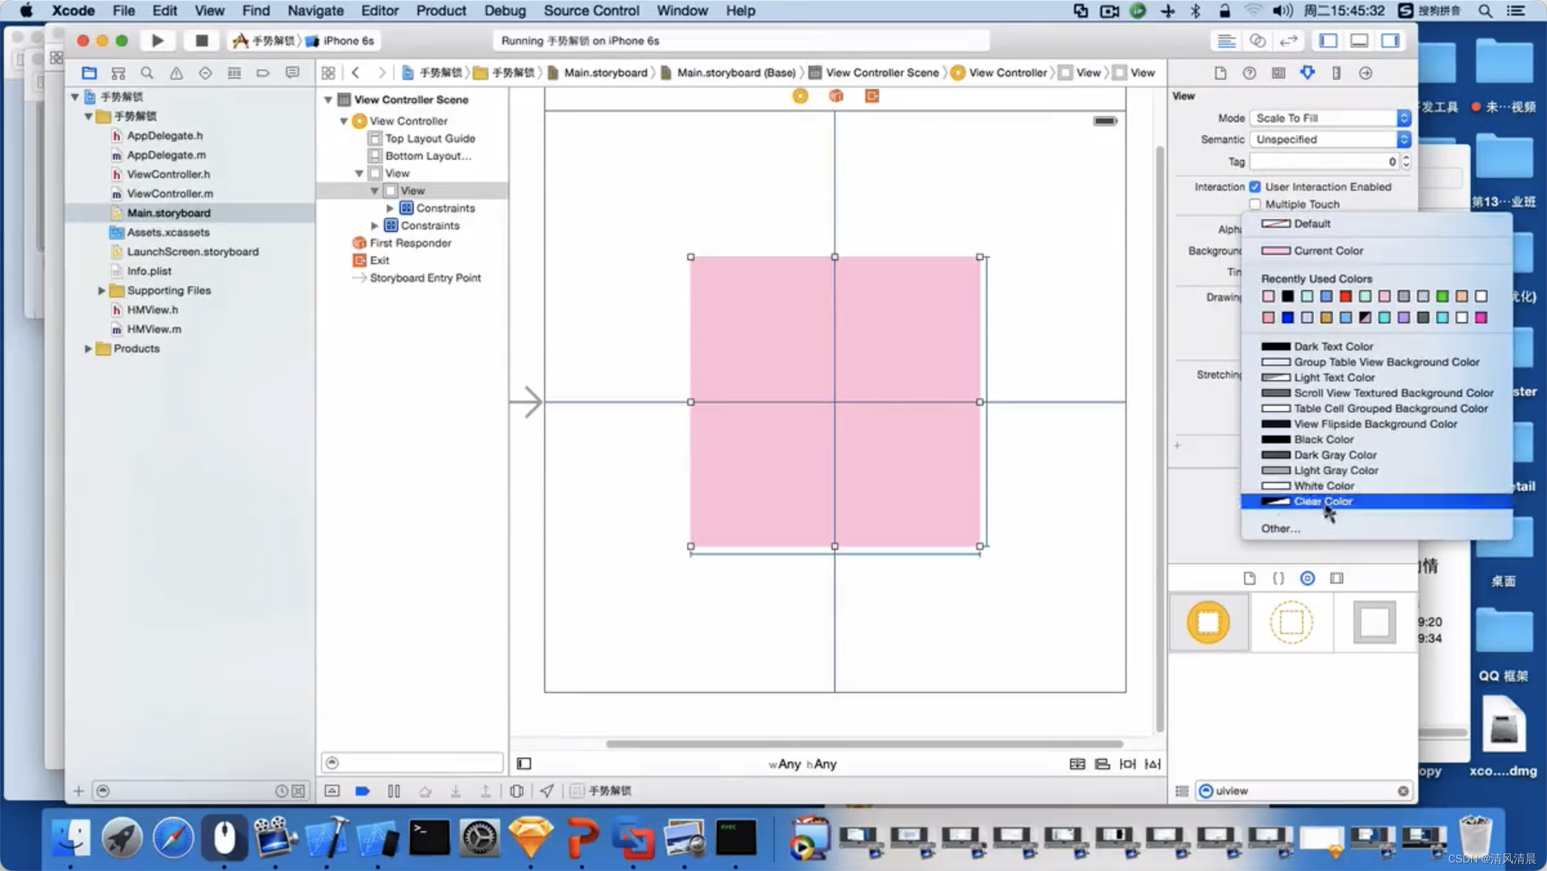The height and width of the screenshot is (871, 1547).
Task: Pick the magenta swatch in Recently Used Colors
Action: tap(1481, 318)
